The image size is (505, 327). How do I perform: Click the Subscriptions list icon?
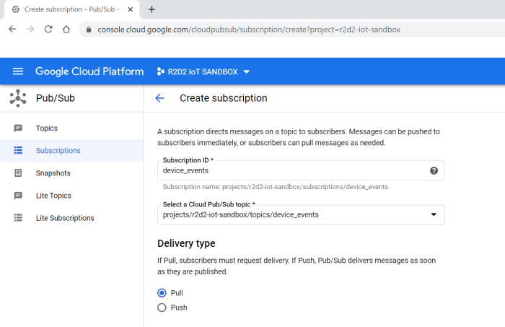tap(18, 150)
